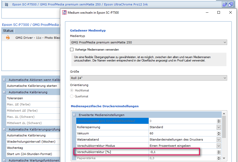Select Automatische Kalibrierung starten row
Viewport: 238px width, 162px height.
coord(33,86)
